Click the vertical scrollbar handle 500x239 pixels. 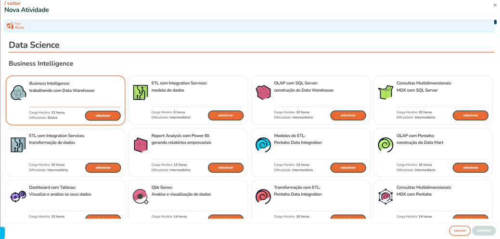click(x=495, y=22)
